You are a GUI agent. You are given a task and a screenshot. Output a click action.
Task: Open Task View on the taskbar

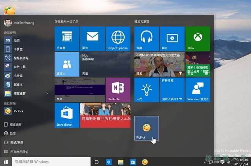tap(96, 162)
